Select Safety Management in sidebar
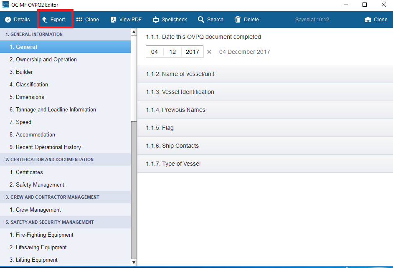The image size is (393, 268). coord(65,185)
